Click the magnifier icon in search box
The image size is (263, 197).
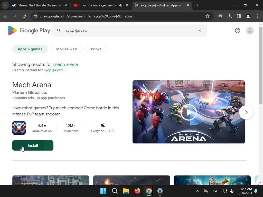pos(59,31)
